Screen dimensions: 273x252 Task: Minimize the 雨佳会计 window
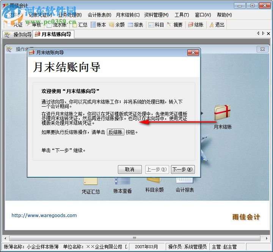tap(240, 6)
